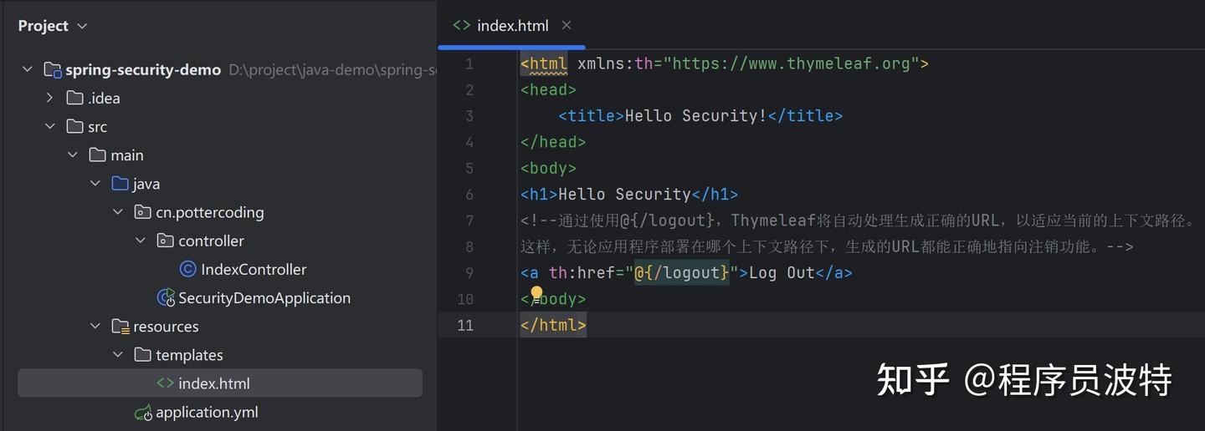Viewport: 1205px width, 431px height.
Task: Click the spring-security-demo project module icon
Action: (53, 70)
